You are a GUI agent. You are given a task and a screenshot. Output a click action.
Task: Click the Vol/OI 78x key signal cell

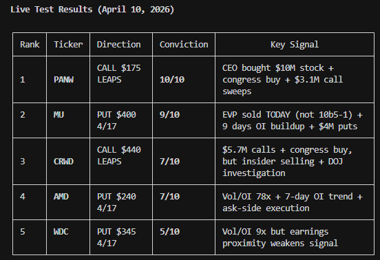pyautogui.click(x=295, y=202)
